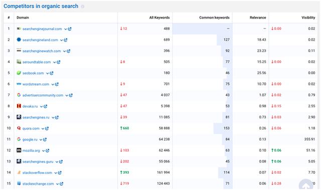
Task: Click the common keywords bar for quora.com showing 153
Action: [x=223, y=128]
